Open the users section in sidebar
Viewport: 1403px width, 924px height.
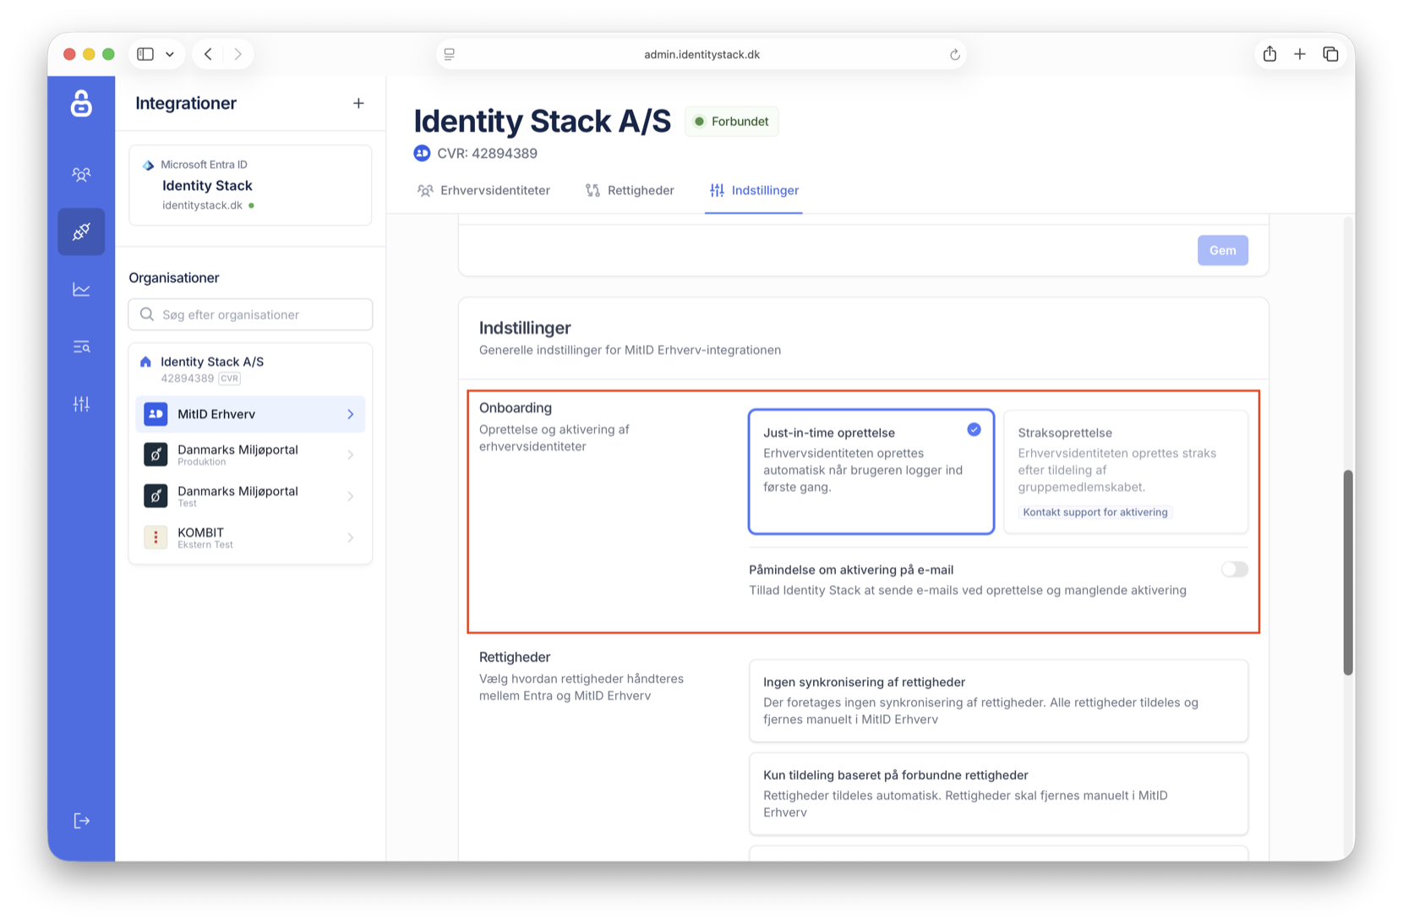81,174
